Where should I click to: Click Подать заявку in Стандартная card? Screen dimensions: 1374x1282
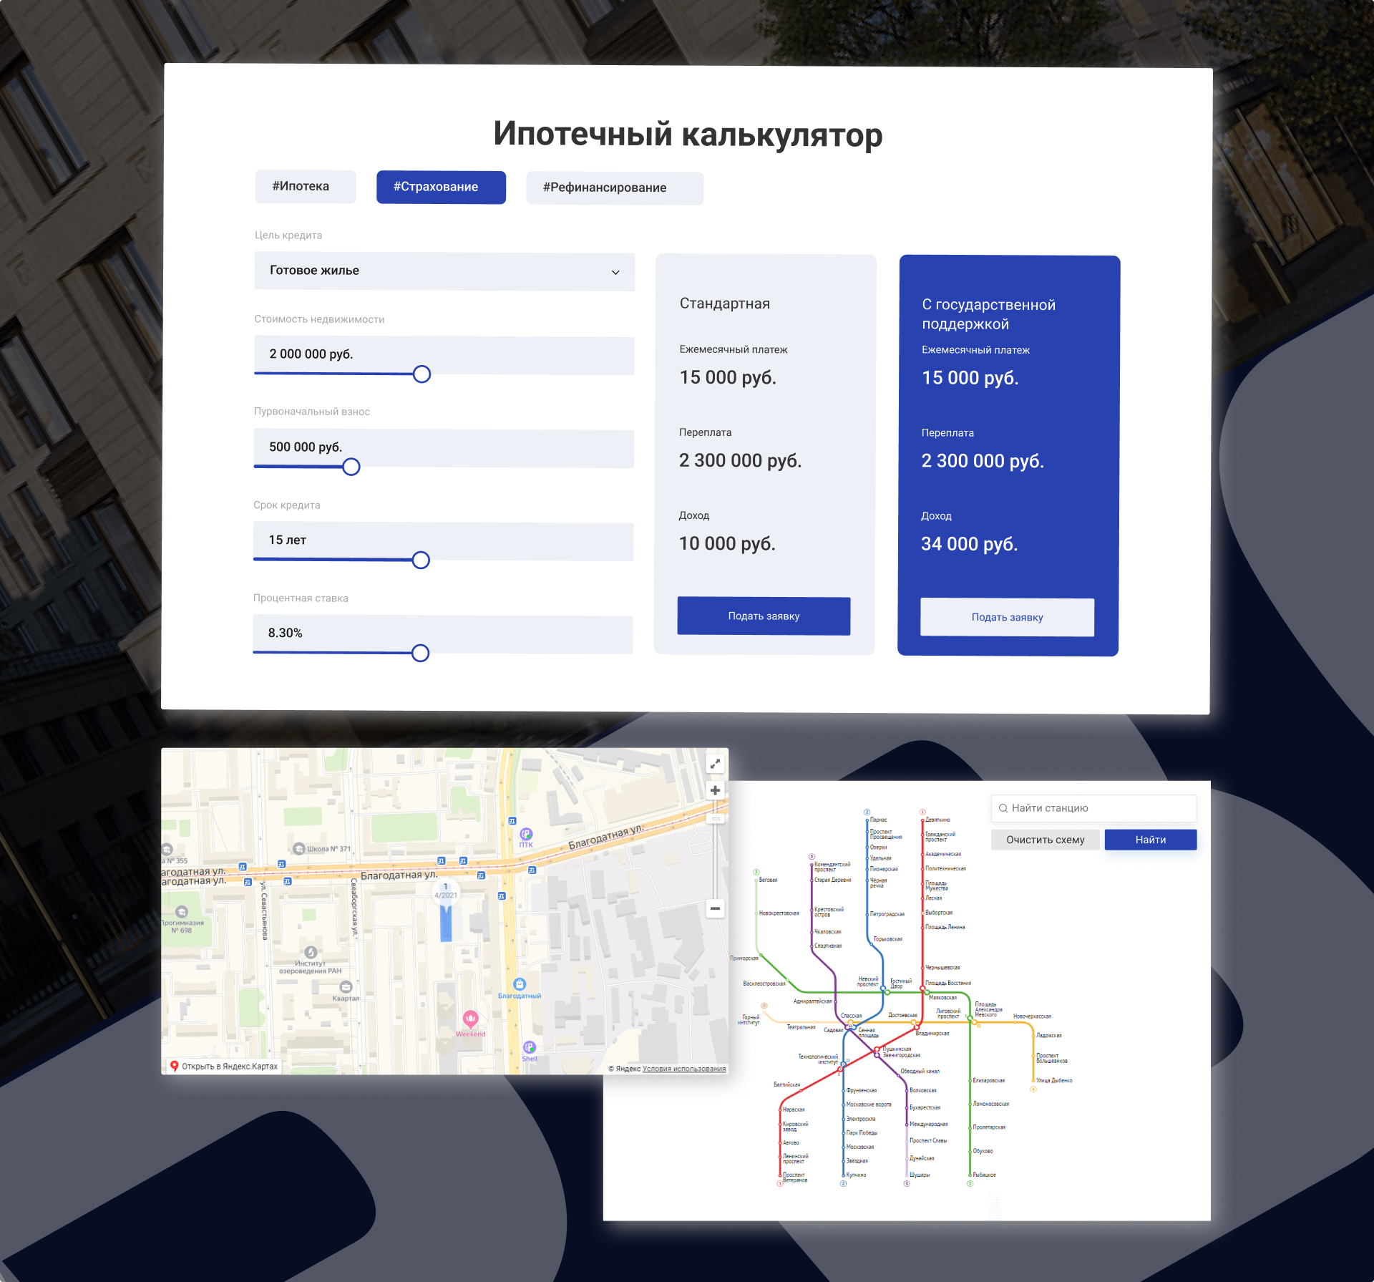764,616
